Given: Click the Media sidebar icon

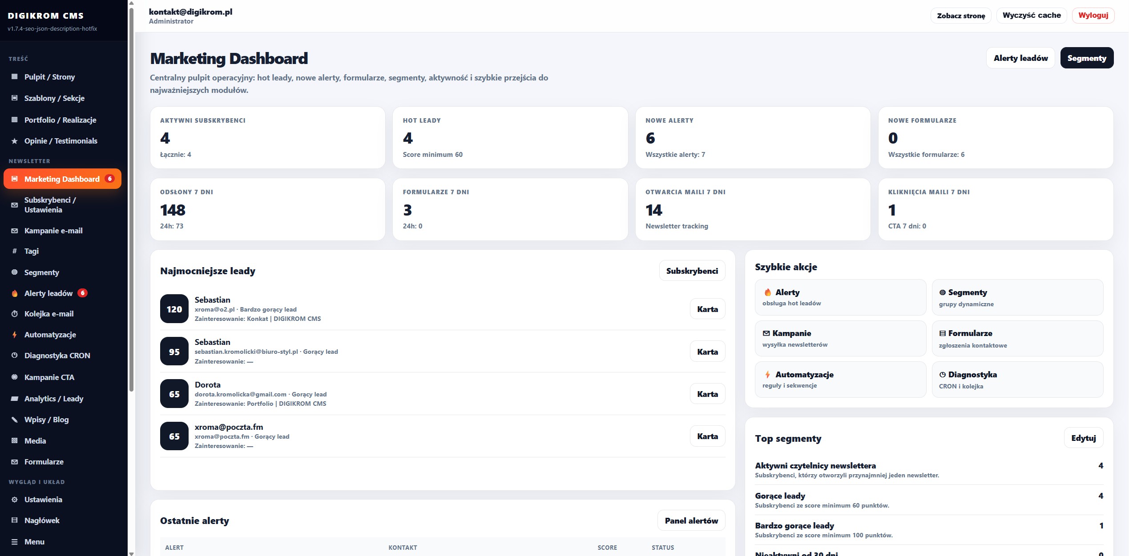Looking at the screenshot, I should (15, 441).
